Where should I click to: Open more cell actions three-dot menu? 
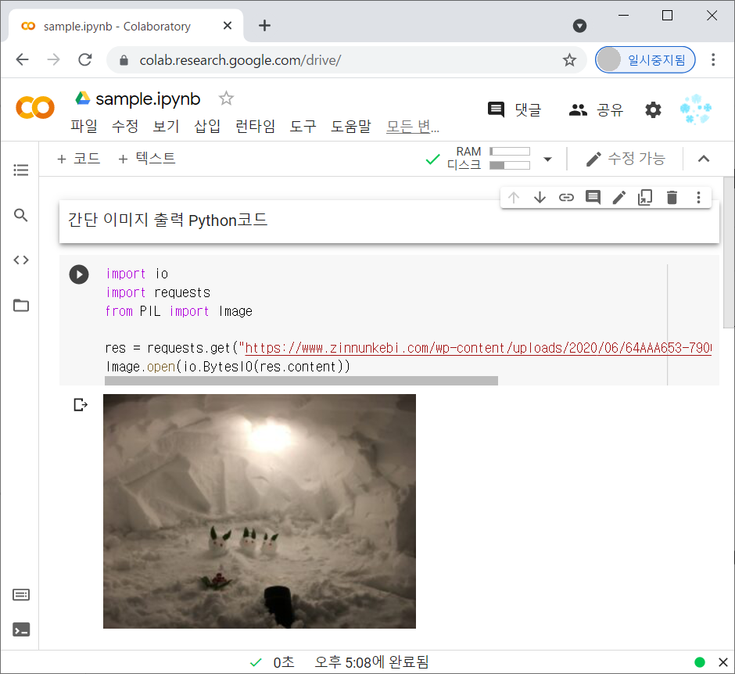[698, 197]
